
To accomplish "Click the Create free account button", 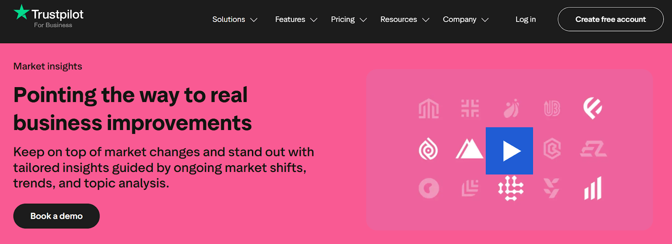I will [x=611, y=19].
